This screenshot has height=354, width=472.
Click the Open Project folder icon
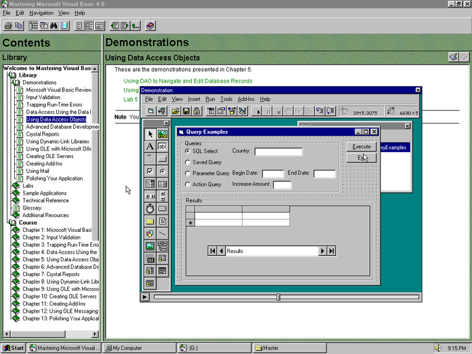pos(175,112)
